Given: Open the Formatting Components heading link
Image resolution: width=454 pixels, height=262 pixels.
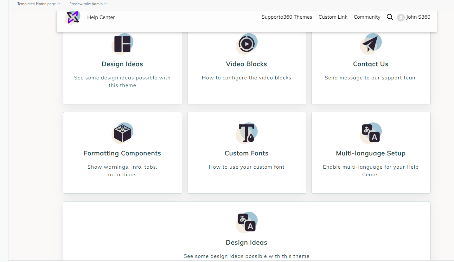Looking at the screenshot, I should click(122, 153).
